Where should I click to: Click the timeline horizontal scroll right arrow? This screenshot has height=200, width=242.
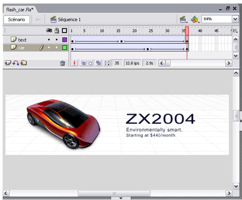coord(229,63)
